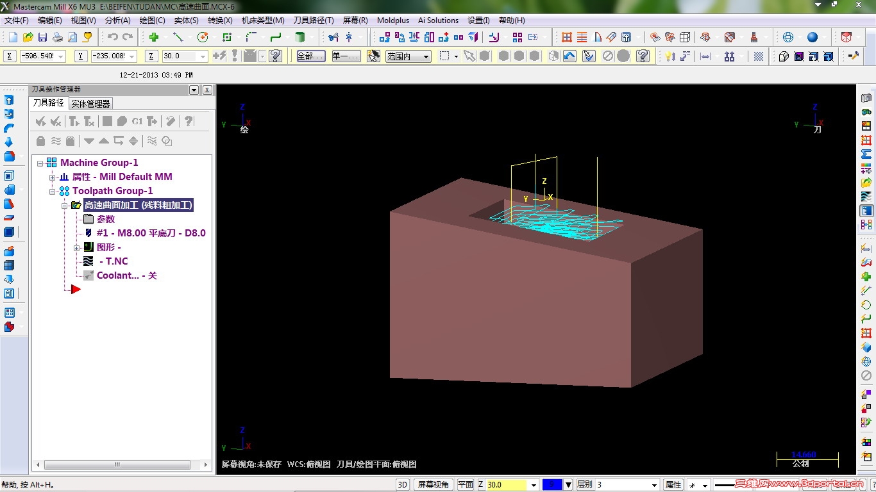Viewport: 876px width, 492px height.
Task: Select the #1 - M8.00 平底刀 tool item
Action: 151,233
